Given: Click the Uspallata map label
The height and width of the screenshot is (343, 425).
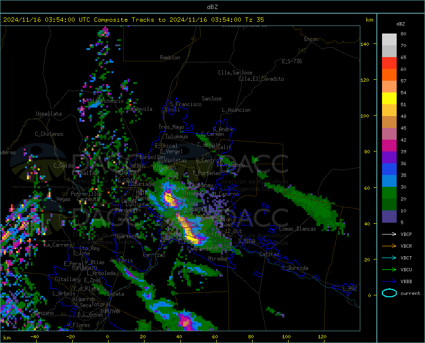Looking at the screenshot, I should click(49, 114).
